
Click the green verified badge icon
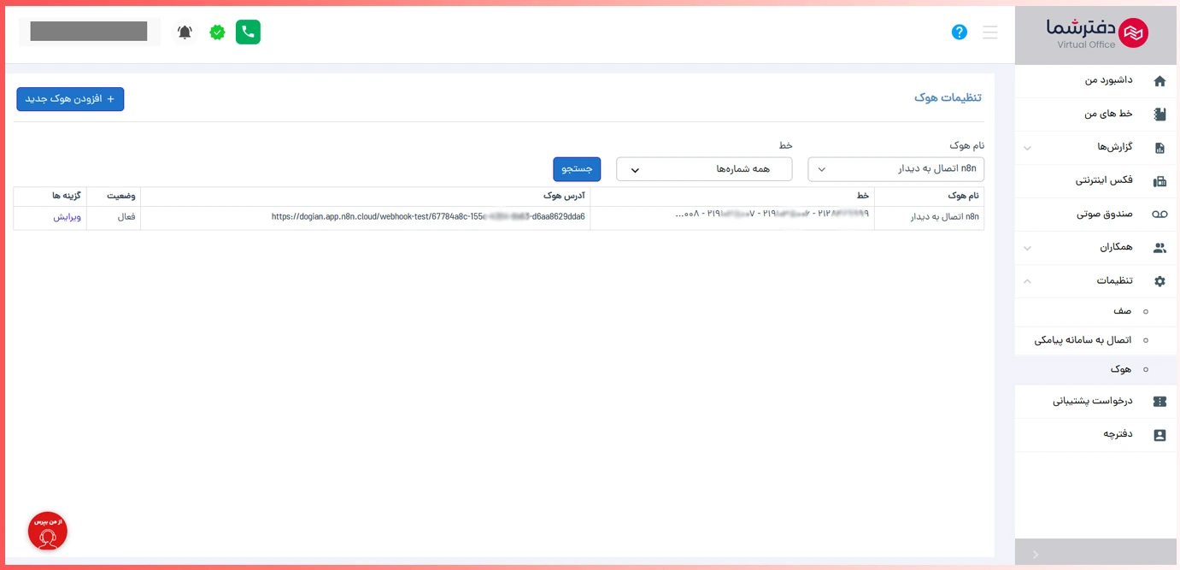218,32
